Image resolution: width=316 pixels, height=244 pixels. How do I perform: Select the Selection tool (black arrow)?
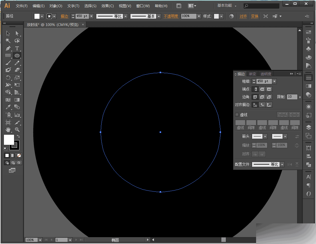(8, 33)
